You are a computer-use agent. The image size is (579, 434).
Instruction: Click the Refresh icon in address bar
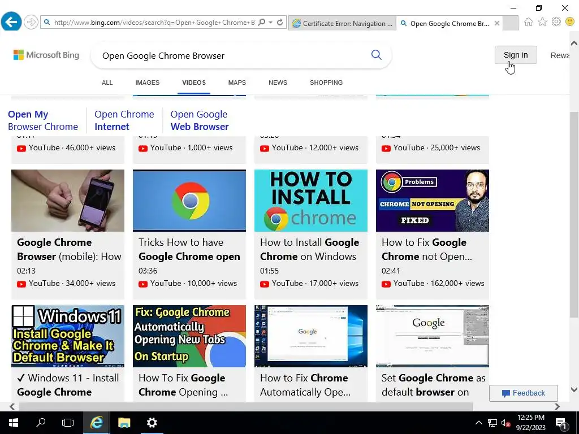click(x=280, y=23)
